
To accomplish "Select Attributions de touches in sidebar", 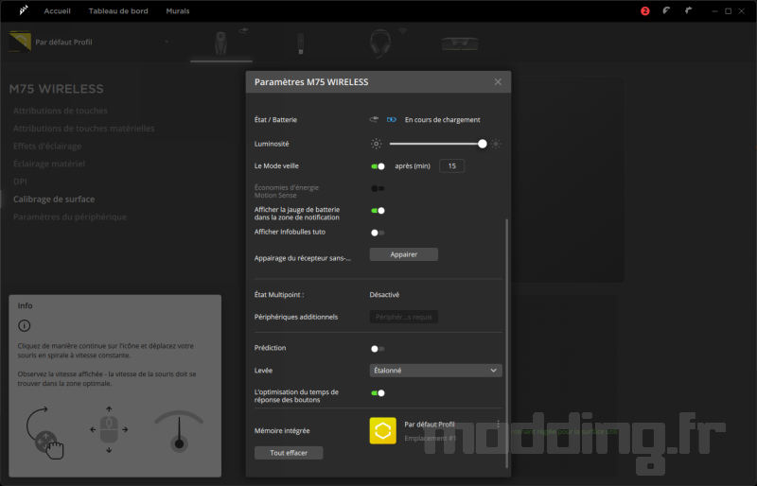I will [x=61, y=111].
